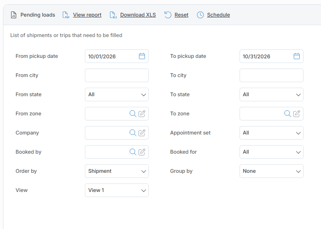This screenshot has width=321, height=229.
Task: Open the Schedule link
Action: pos(218,15)
